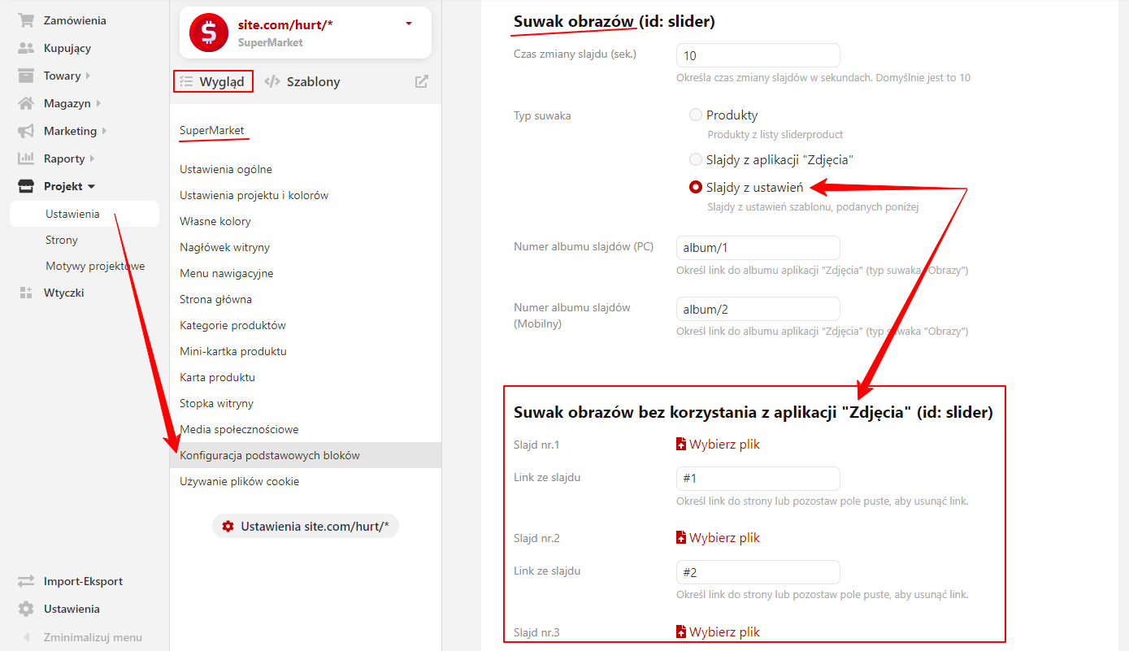Click the Kupujący people icon

[x=26, y=48]
